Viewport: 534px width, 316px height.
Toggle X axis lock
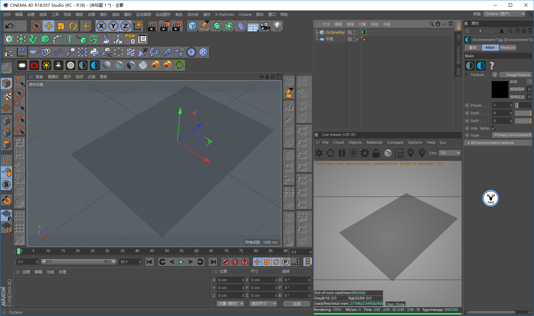[101, 26]
